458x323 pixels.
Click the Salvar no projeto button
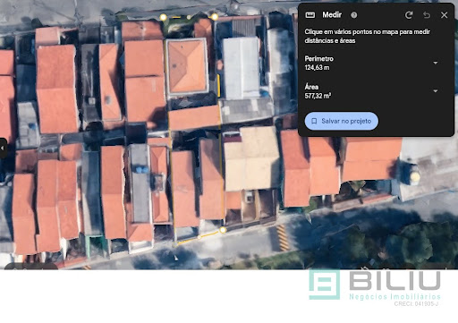tap(342, 121)
